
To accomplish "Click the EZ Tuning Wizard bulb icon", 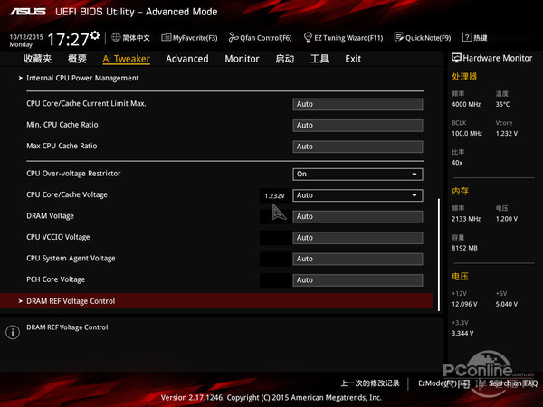I will point(308,37).
